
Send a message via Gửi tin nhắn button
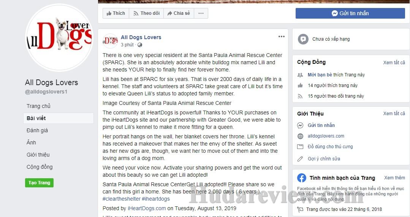tap(350, 13)
